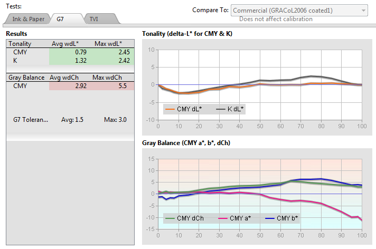
Task: Click the tolerance Avg: 1.5 value
Action: point(72,120)
